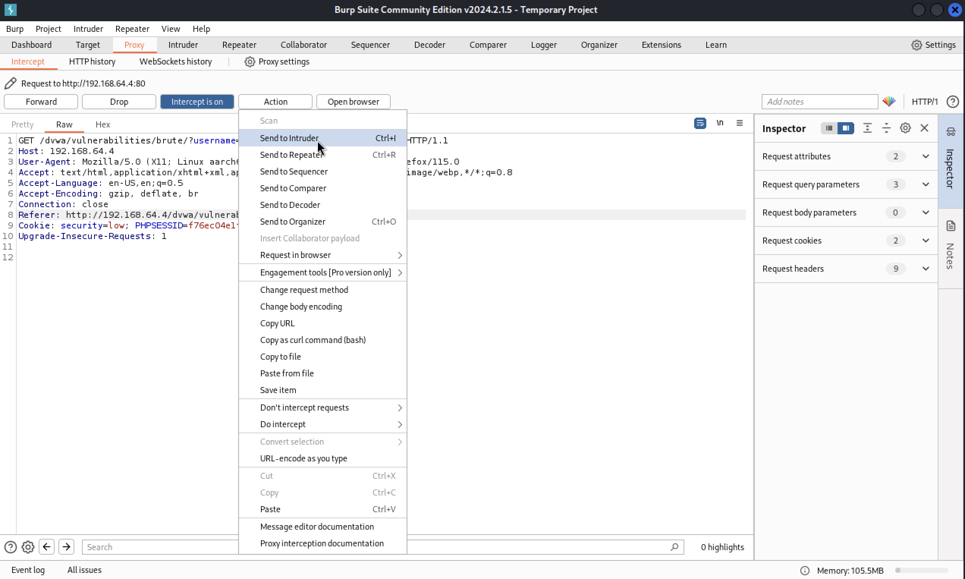965x579 pixels.
Task: Click the Action button
Action: click(275, 102)
